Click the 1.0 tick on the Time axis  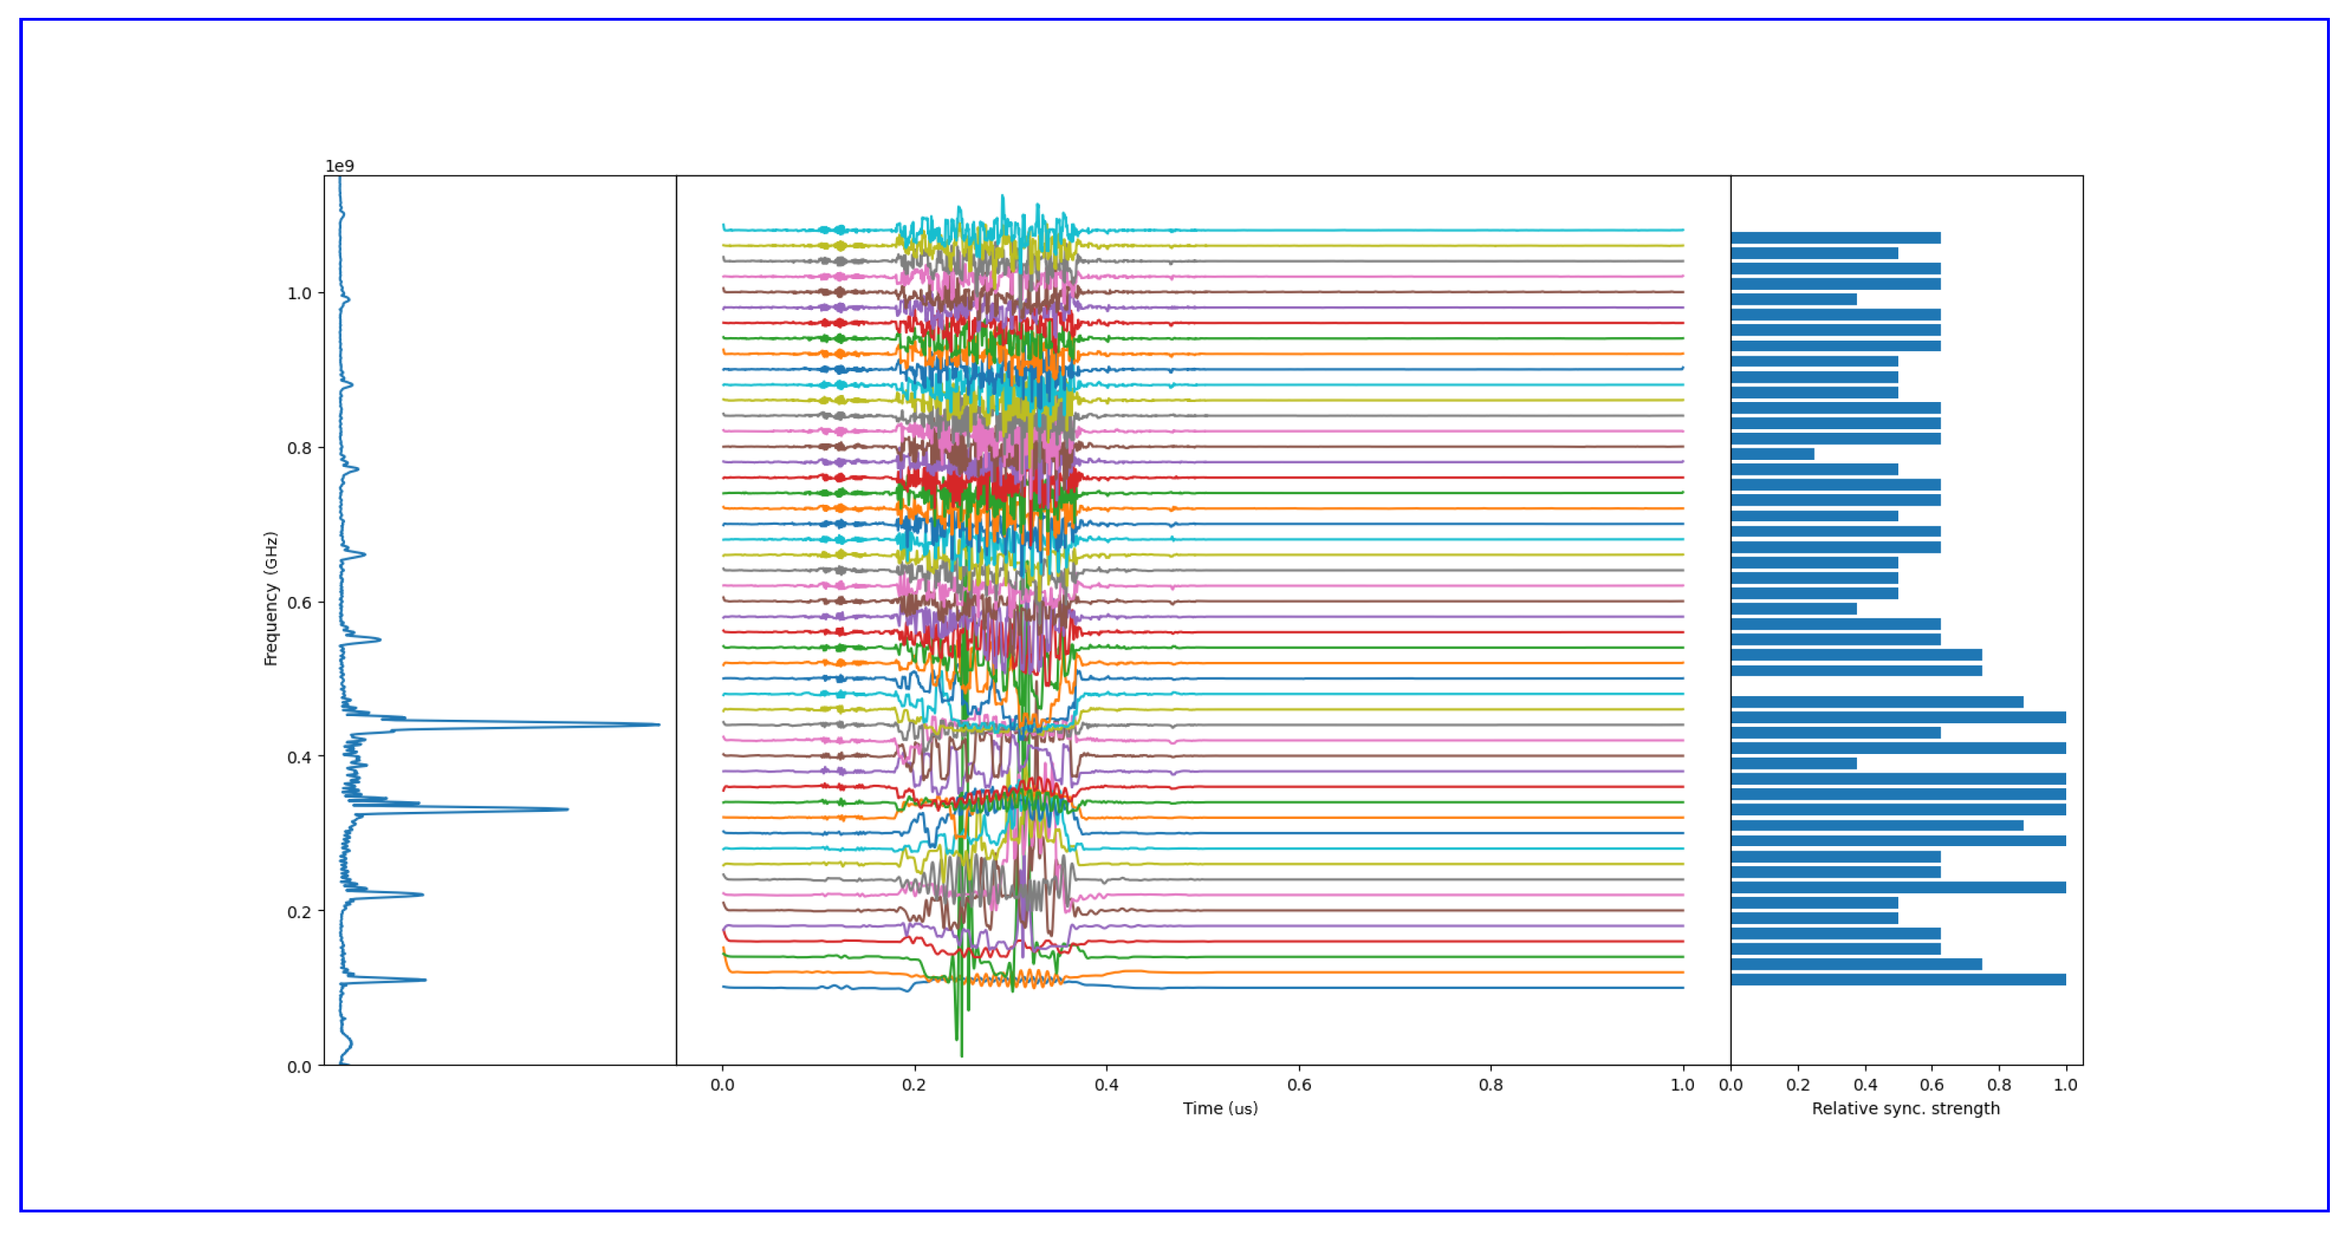(x=1682, y=1085)
